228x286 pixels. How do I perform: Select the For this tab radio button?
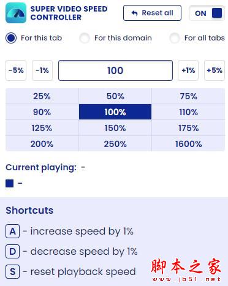(x=11, y=38)
